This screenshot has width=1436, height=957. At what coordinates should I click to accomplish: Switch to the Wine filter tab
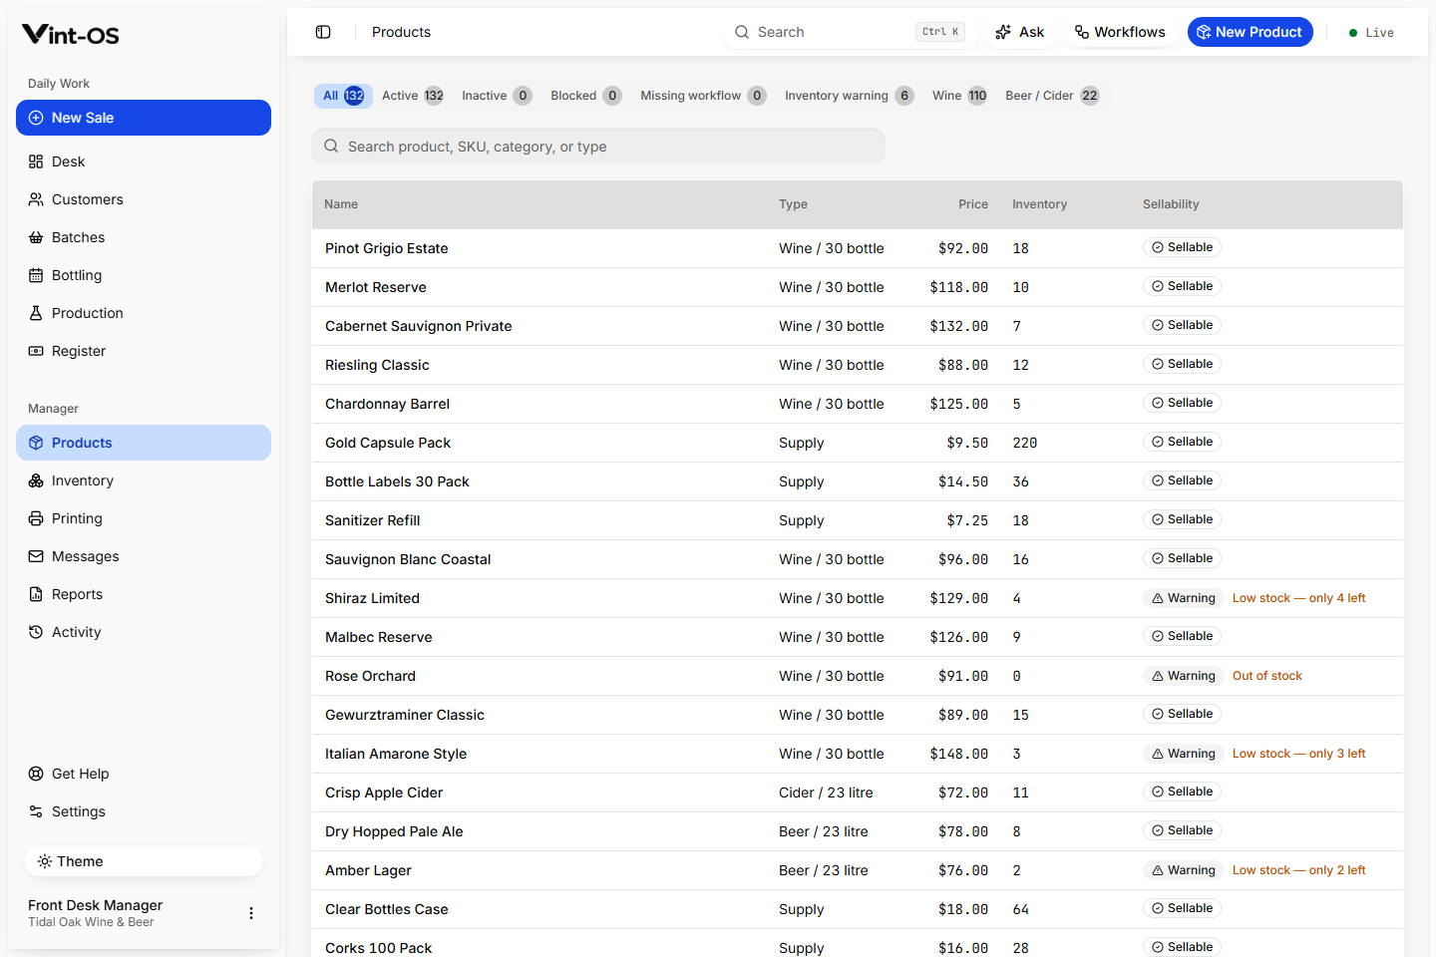pos(959,96)
